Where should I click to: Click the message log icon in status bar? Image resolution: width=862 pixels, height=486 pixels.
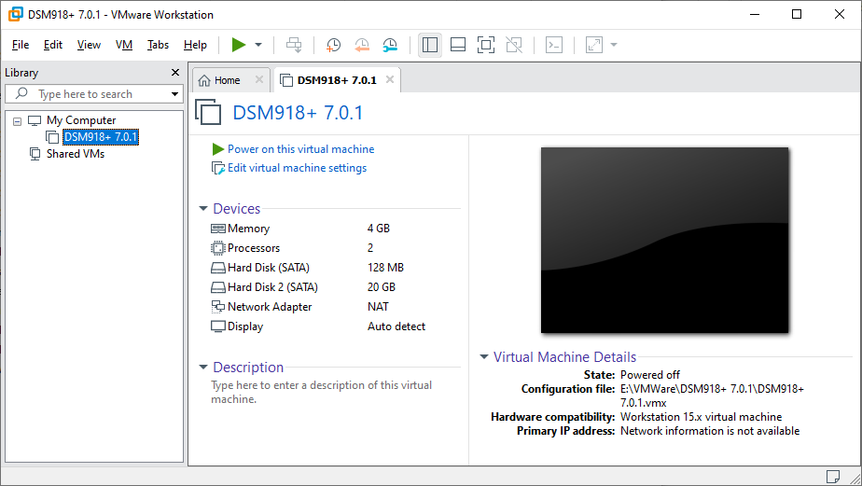click(x=833, y=476)
